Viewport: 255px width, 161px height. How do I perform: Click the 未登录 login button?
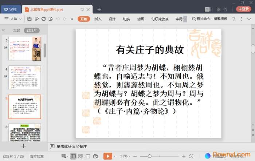tap(243, 9)
